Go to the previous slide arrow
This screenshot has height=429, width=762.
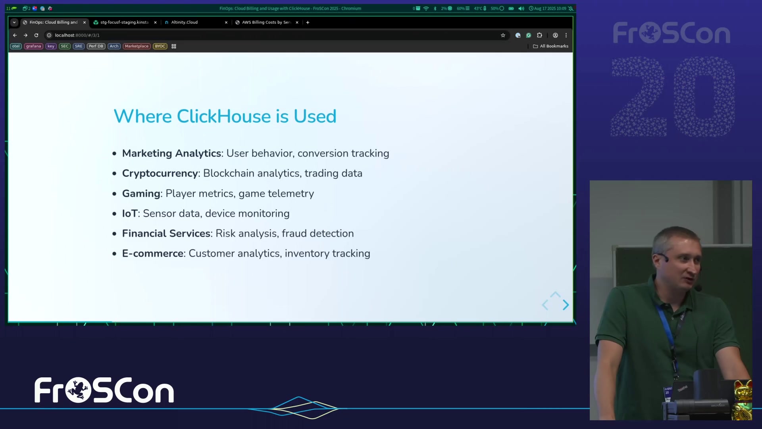tap(545, 305)
